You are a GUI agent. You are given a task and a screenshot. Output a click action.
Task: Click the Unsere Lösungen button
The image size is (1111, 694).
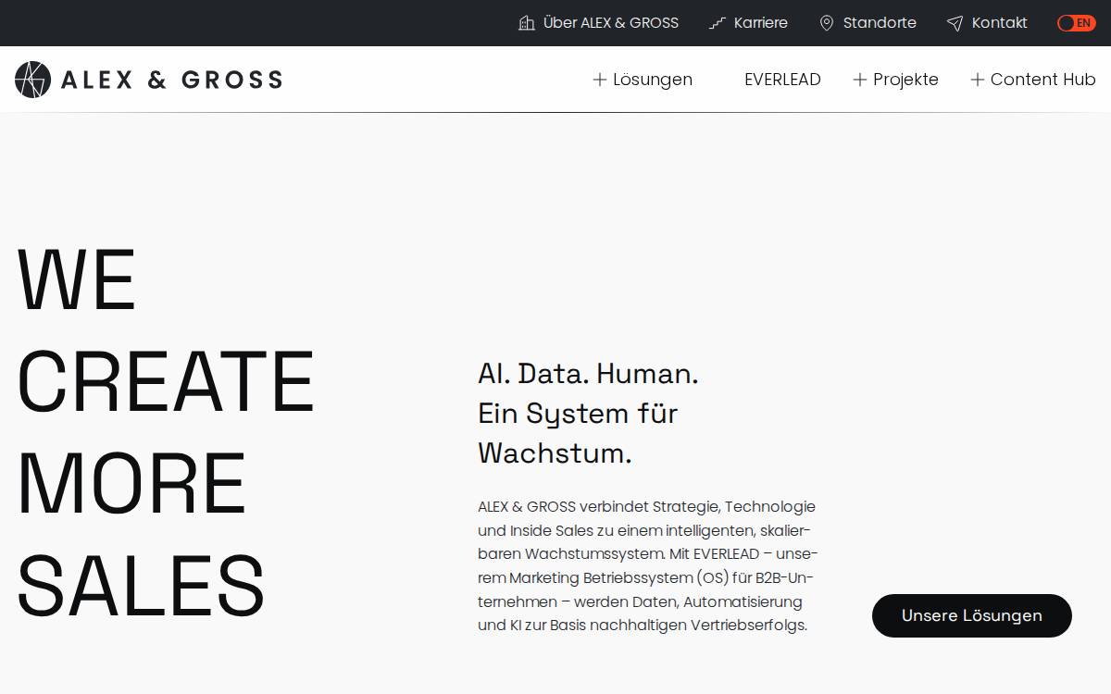[972, 615]
